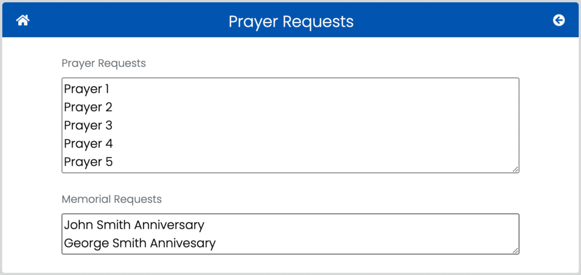Click the Memorial Requests field label
This screenshot has height=275, width=581.
(x=112, y=200)
